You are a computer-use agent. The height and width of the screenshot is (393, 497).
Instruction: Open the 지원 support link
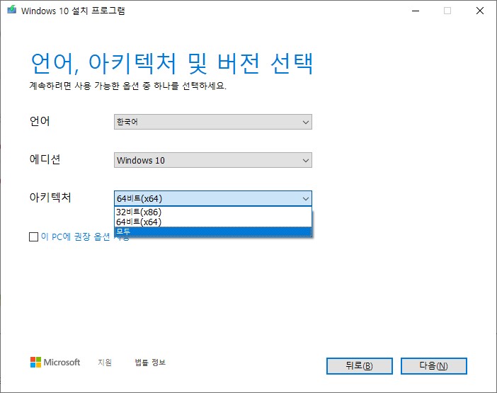click(x=105, y=363)
